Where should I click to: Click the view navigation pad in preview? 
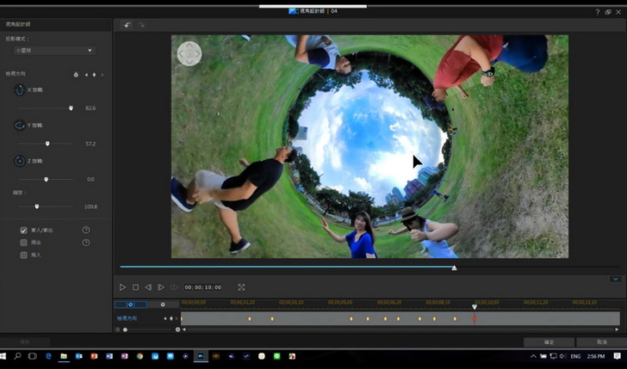[x=189, y=53]
